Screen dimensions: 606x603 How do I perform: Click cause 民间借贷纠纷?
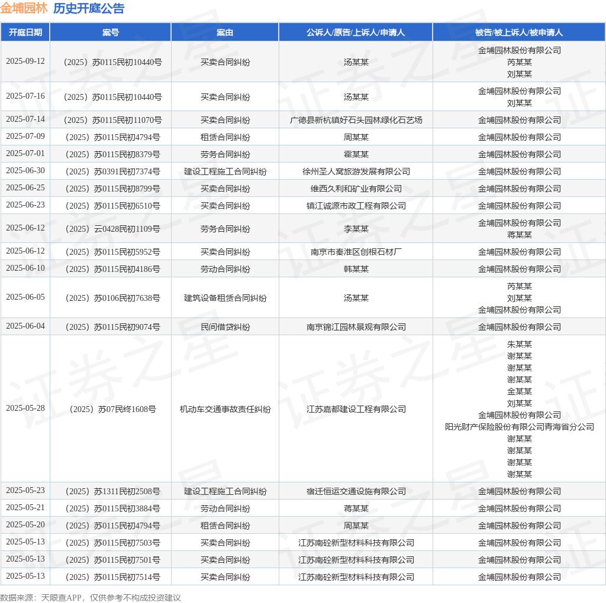225,327
